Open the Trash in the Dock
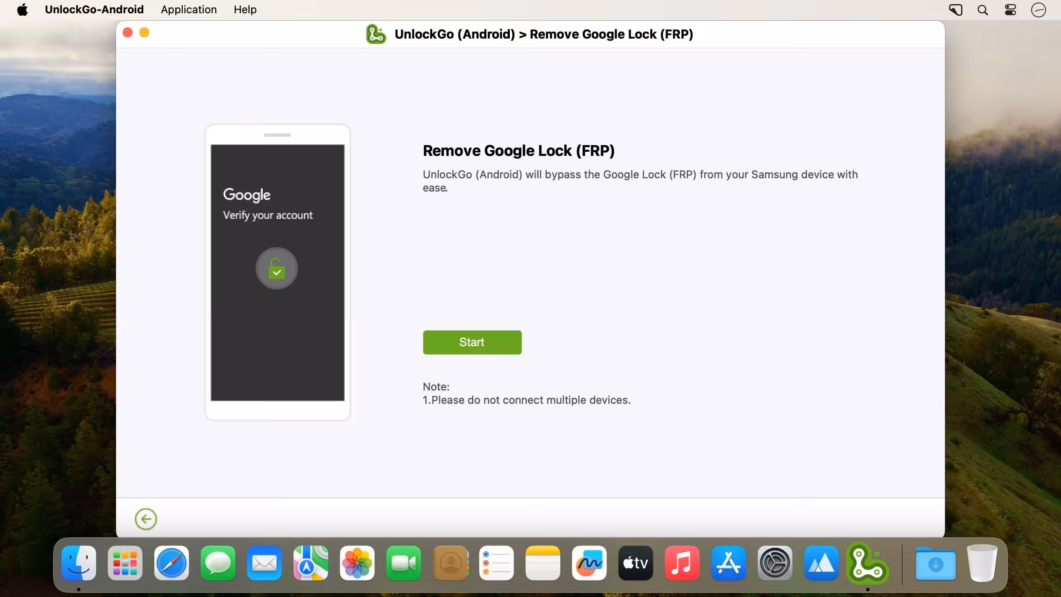This screenshot has height=597, width=1061. coord(982,563)
